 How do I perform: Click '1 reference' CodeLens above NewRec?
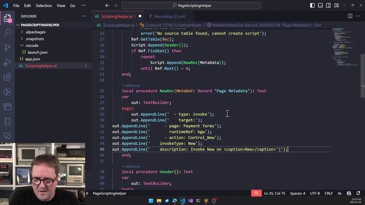pos(131,86)
